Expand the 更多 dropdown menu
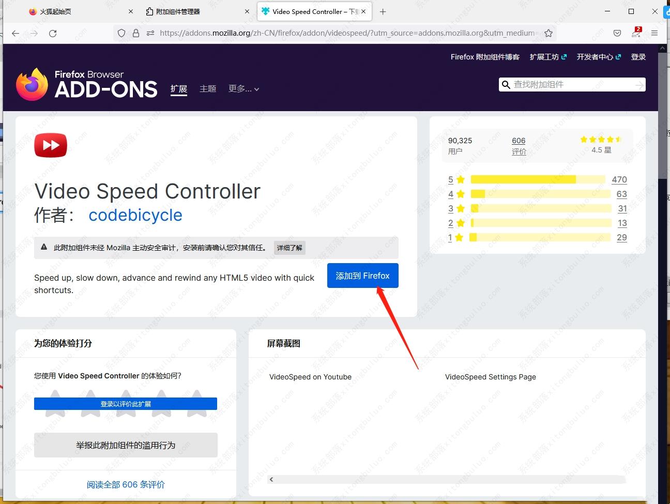The height and width of the screenshot is (504, 670). (243, 89)
